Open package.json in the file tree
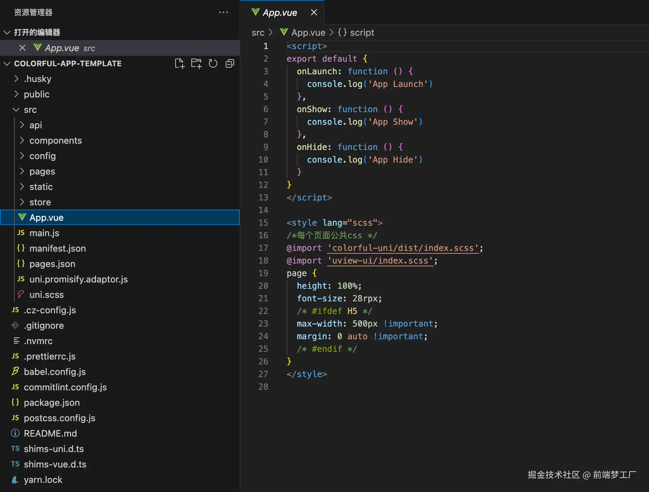Image resolution: width=649 pixels, height=492 pixels. [x=52, y=403]
